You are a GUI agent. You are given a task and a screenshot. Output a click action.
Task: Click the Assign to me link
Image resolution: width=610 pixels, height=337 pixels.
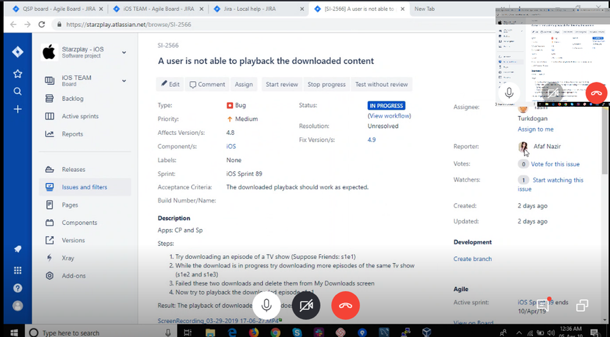pyautogui.click(x=536, y=129)
